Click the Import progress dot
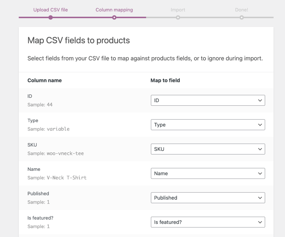The image size is (285, 237). [x=178, y=17]
